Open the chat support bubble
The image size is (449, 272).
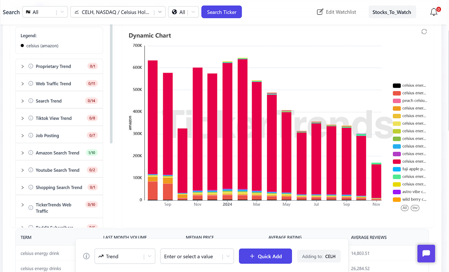tap(426, 253)
